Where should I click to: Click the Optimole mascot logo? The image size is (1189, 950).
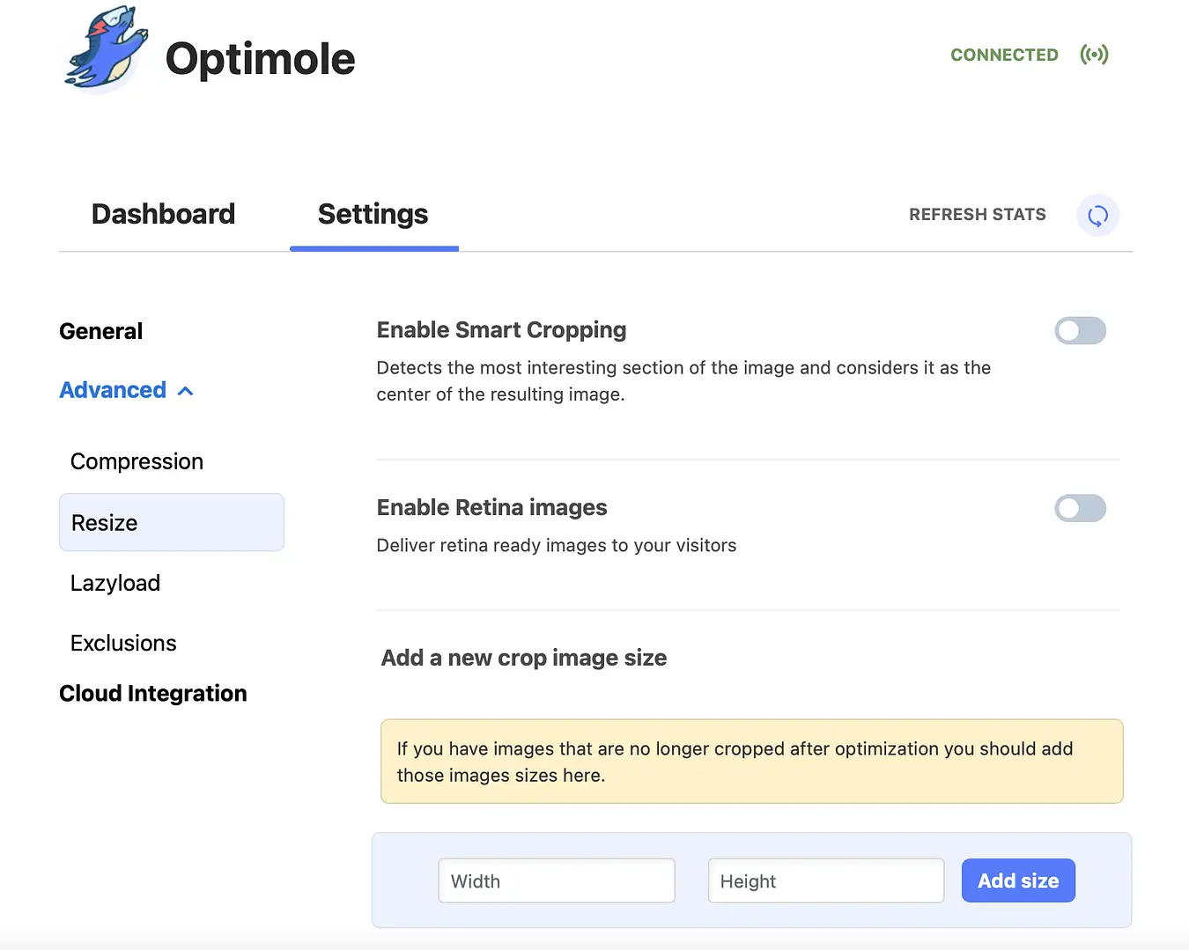click(x=104, y=50)
